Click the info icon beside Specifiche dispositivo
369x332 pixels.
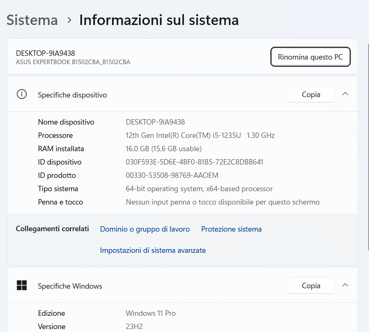pos(22,94)
